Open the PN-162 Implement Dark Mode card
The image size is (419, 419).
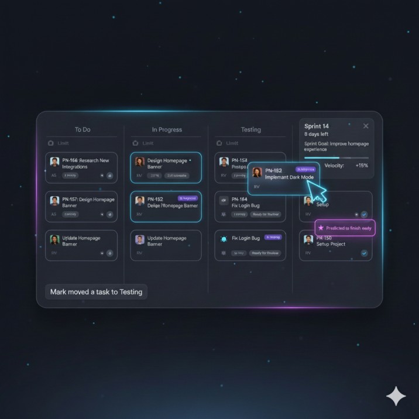pyautogui.click(x=284, y=178)
